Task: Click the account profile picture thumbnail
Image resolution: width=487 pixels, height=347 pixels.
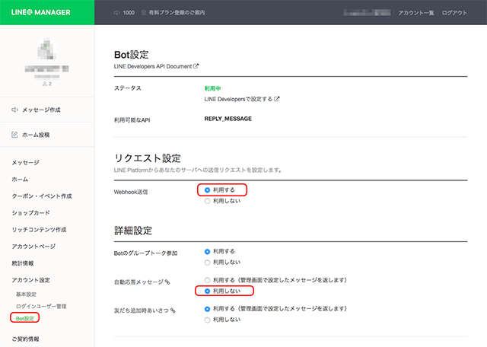Action: click(x=47, y=49)
